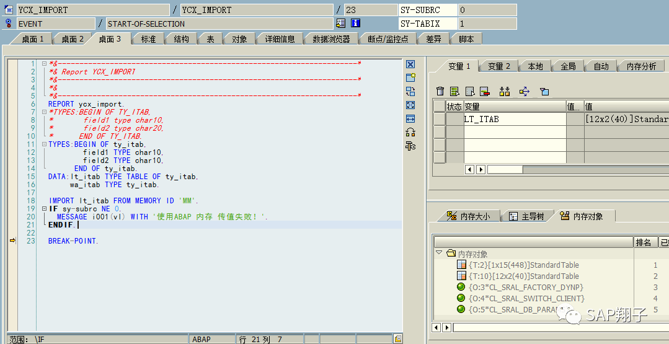Screen dimensions: 669x344
Task: Click the LT_ITAB variable cell
Action: [x=515, y=120]
